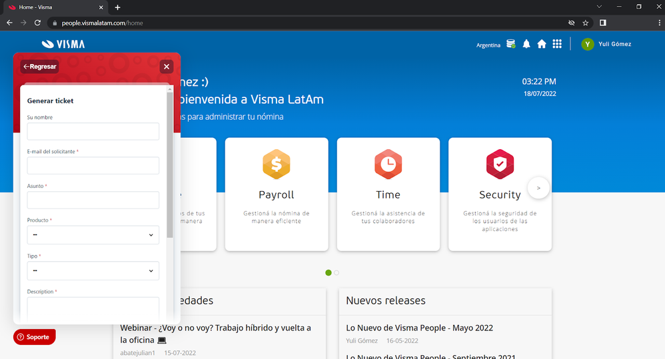Open the apps grid menu

coord(557,44)
